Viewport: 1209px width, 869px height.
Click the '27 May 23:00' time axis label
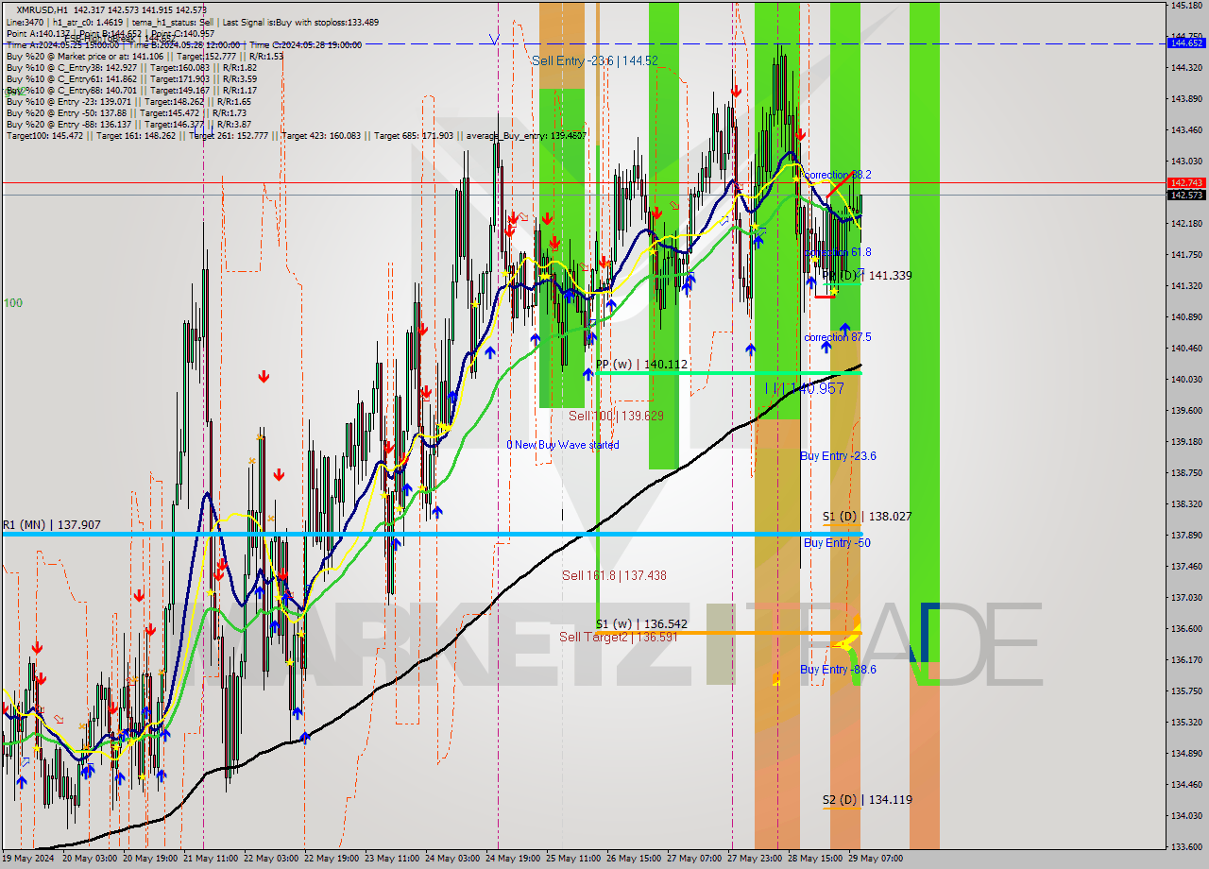[x=755, y=859]
